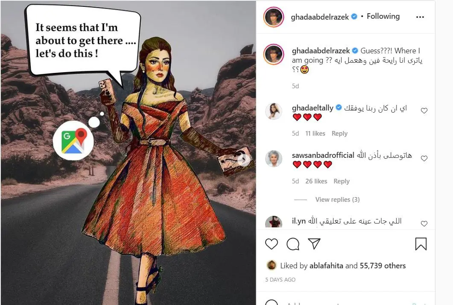Screen dimensions: 453x305
Task: Like sawsanbadrofficial's comment heart
Action: coord(424,158)
